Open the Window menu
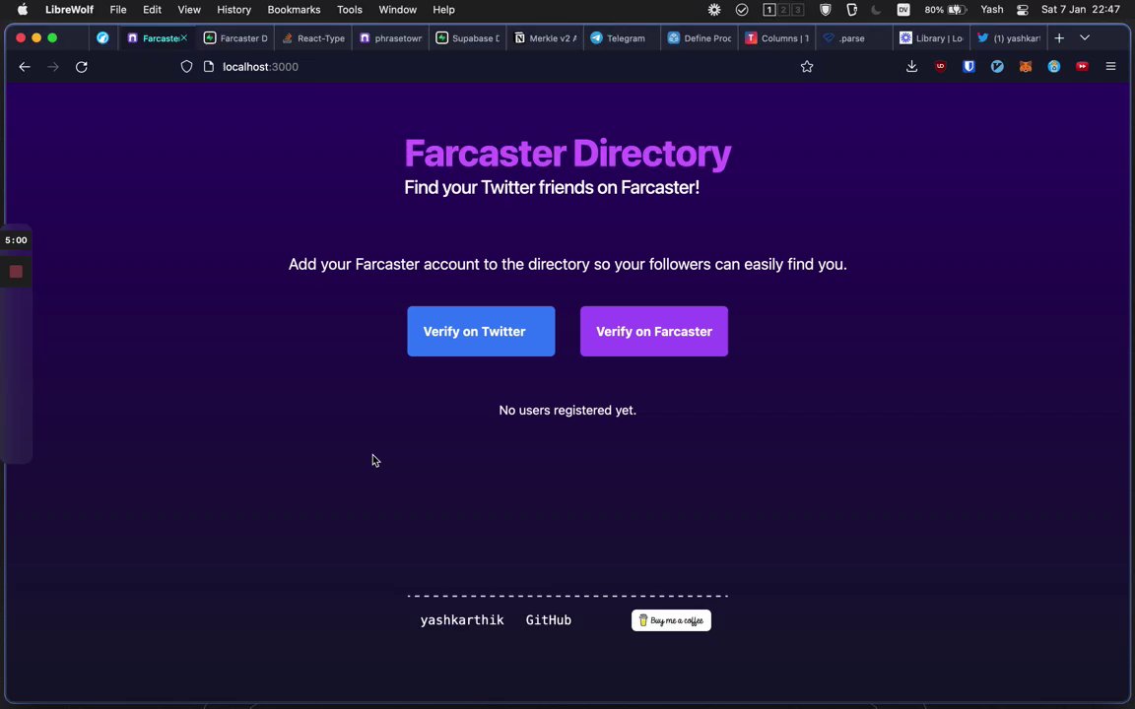This screenshot has width=1135, height=709. click(x=397, y=10)
